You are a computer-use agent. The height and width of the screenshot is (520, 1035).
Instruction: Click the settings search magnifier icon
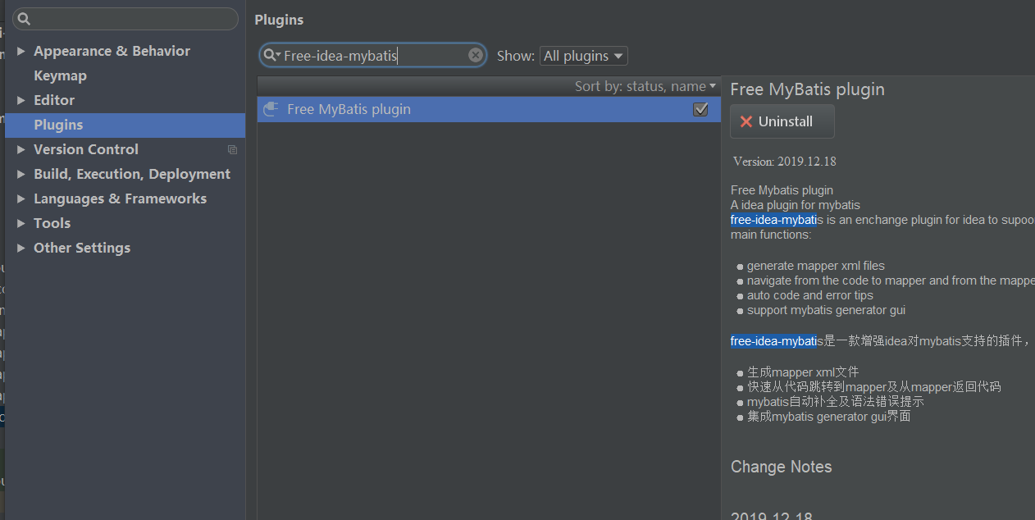[23, 19]
